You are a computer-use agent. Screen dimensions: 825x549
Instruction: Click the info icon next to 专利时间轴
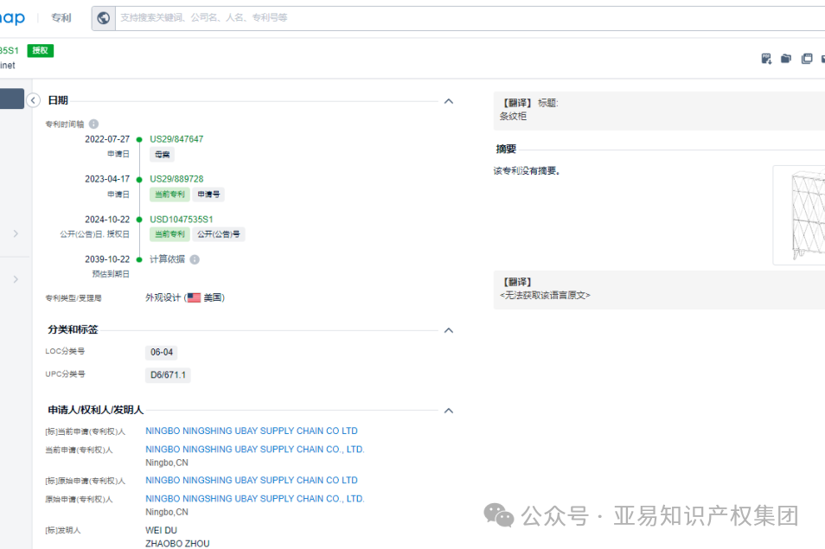(x=93, y=124)
